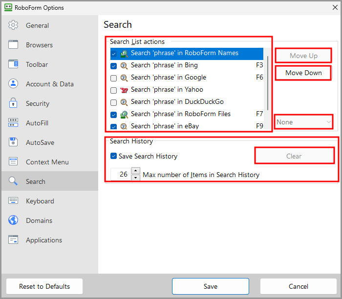Select "Search 'phrase' in Yahoo" row
Image resolution: width=342 pixels, height=299 pixels.
point(187,90)
